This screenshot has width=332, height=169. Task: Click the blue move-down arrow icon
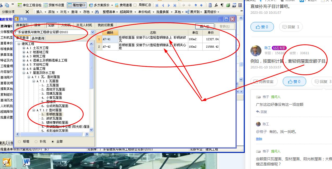pyautogui.click(x=201, y=5)
